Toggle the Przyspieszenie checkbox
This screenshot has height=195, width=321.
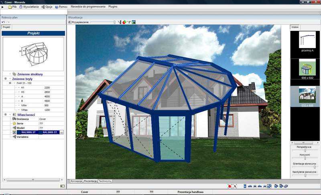click(69, 22)
